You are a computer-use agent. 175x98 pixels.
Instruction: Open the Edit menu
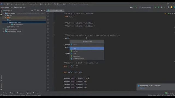tap(8, 4)
